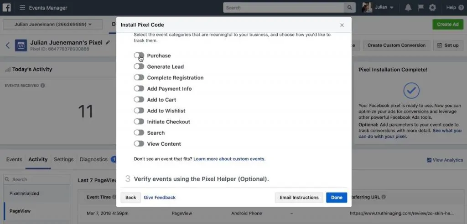Open Learn more about custom events link
This screenshot has height=224, width=467.
229,159
